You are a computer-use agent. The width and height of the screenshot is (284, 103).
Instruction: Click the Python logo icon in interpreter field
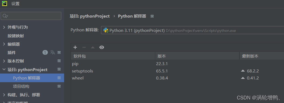click(x=106, y=30)
